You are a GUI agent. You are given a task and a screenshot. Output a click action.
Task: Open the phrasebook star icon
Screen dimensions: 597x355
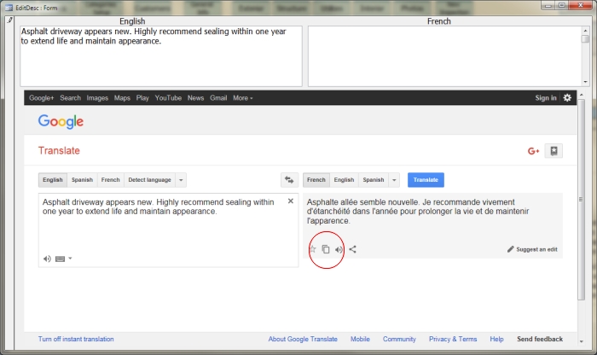(x=554, y=151)
